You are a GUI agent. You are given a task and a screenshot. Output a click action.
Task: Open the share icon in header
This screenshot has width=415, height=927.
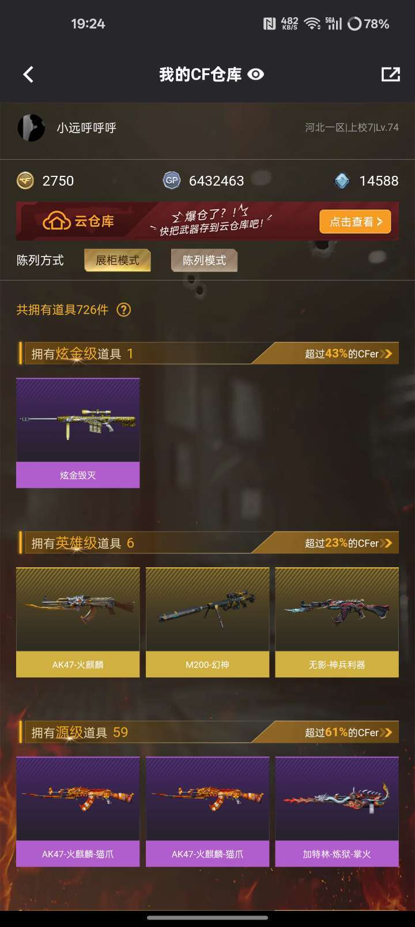[x=390, y=74]
